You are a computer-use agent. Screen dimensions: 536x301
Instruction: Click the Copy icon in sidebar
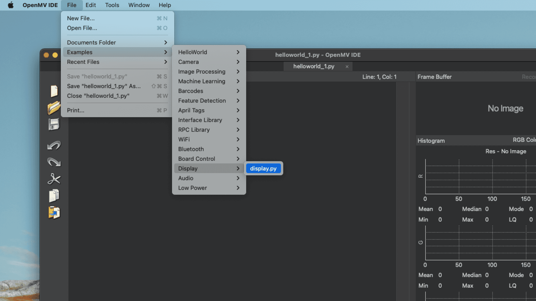(x=54, y=196)
